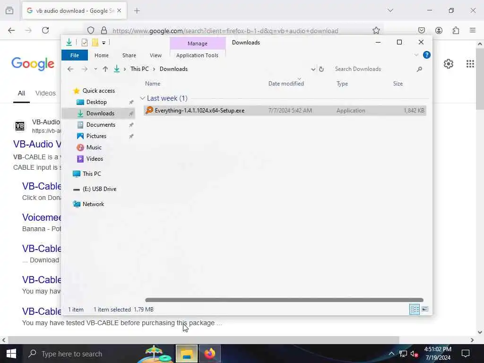This screenshot has width=484, height=363.
Task: Open Network in navigation pane
Action: click(x=93, y=204)
